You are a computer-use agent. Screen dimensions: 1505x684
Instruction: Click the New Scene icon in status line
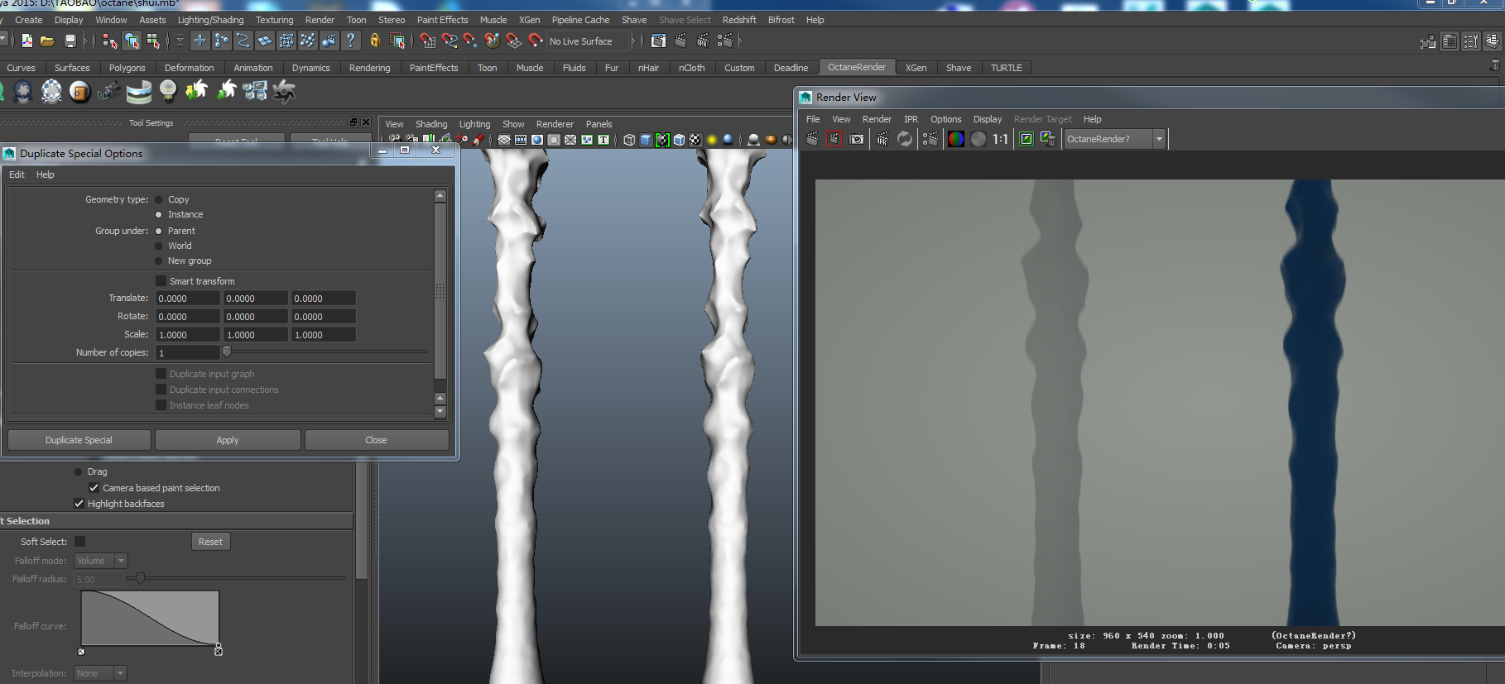(27, 41)
